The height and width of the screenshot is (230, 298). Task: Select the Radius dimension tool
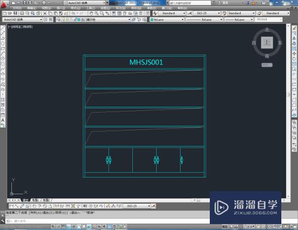tap(34, 206)
